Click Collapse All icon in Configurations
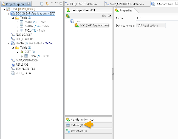The height and width of the screenshot is (139, 178). 109,16
